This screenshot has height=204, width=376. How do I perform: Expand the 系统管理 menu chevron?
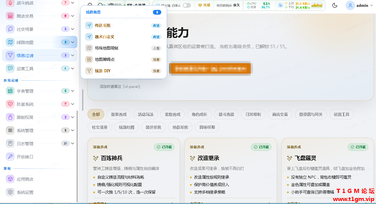coord(73,130)
